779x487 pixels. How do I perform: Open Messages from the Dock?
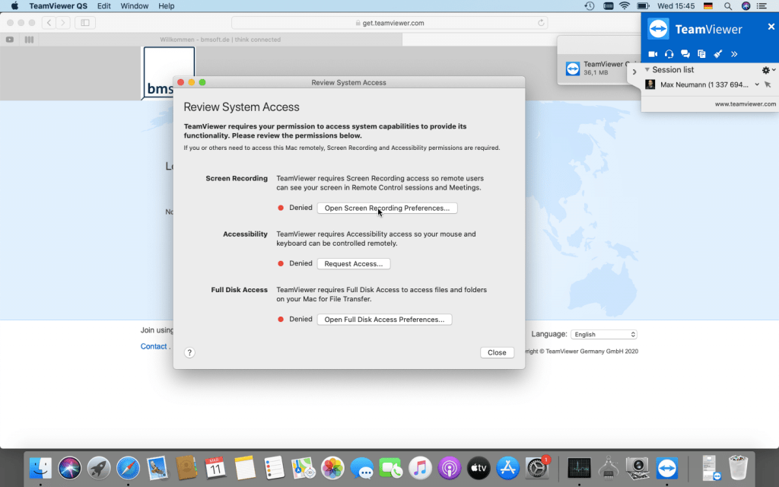tap(361, 468)
